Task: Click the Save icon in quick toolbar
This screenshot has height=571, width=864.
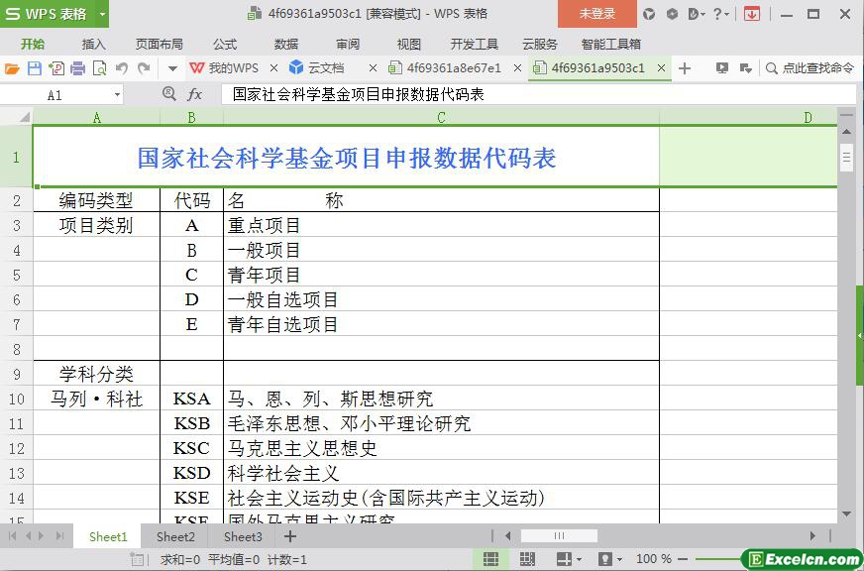Action: click(x=34, y=68)
